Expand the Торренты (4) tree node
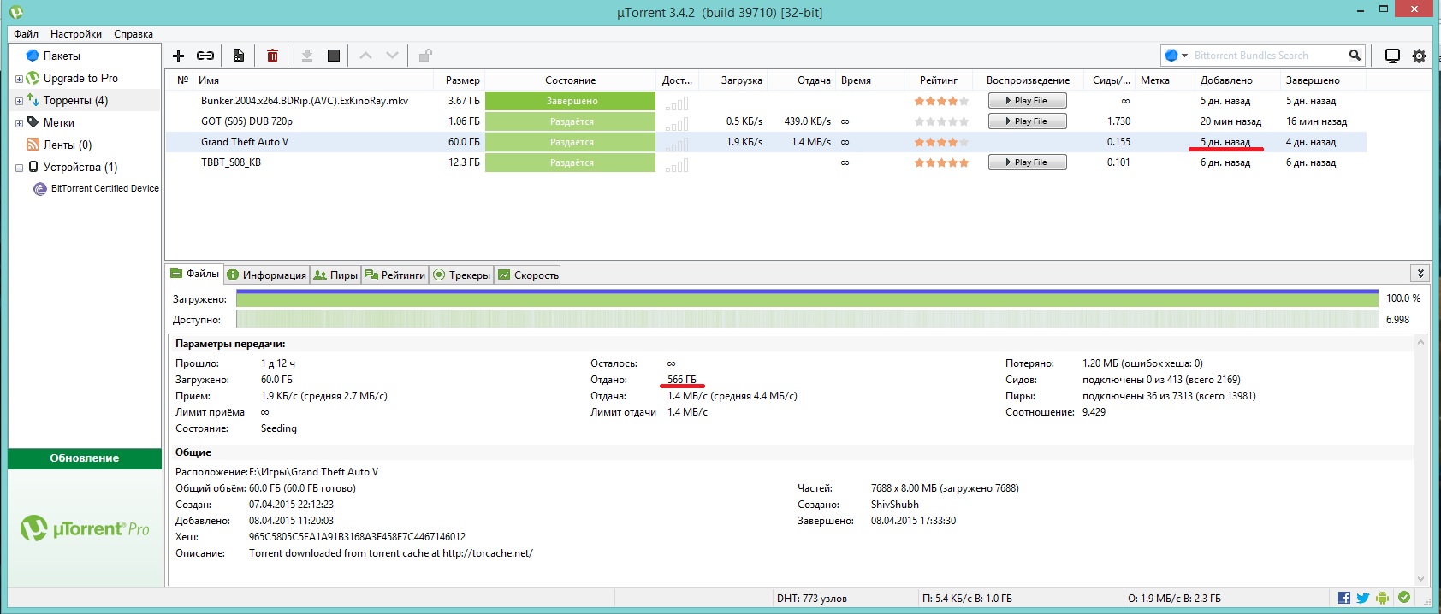 coord(19,101)
